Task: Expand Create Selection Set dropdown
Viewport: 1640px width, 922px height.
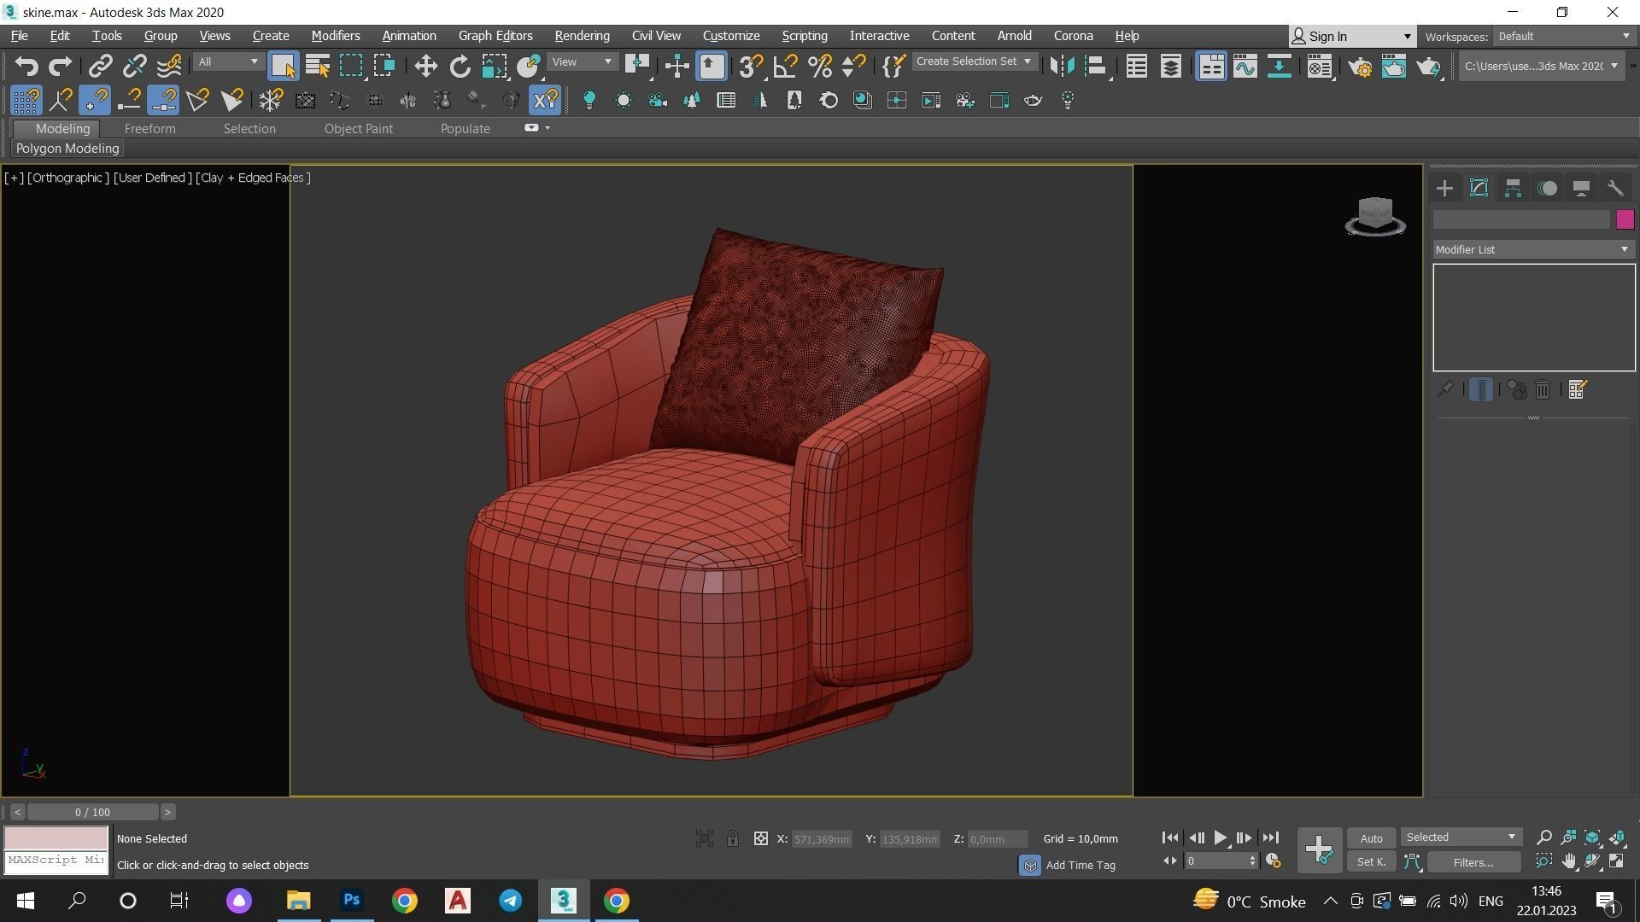Action: (x=973, y=61)
